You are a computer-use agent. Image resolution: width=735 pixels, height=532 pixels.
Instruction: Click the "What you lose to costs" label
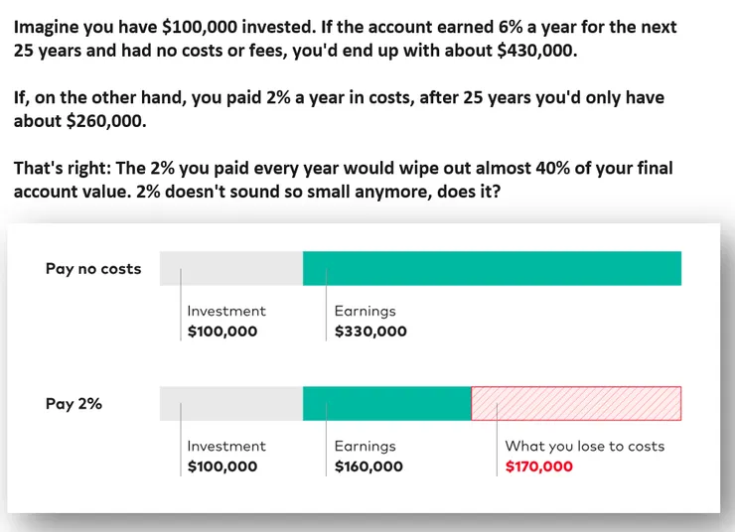[585, 446]
